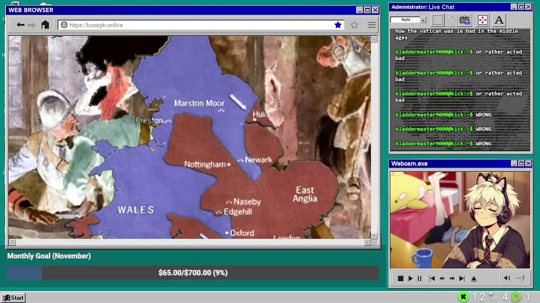This screenshot has height=303, width=540.
Task: Pause the webcam video
Action: point(419,278)
